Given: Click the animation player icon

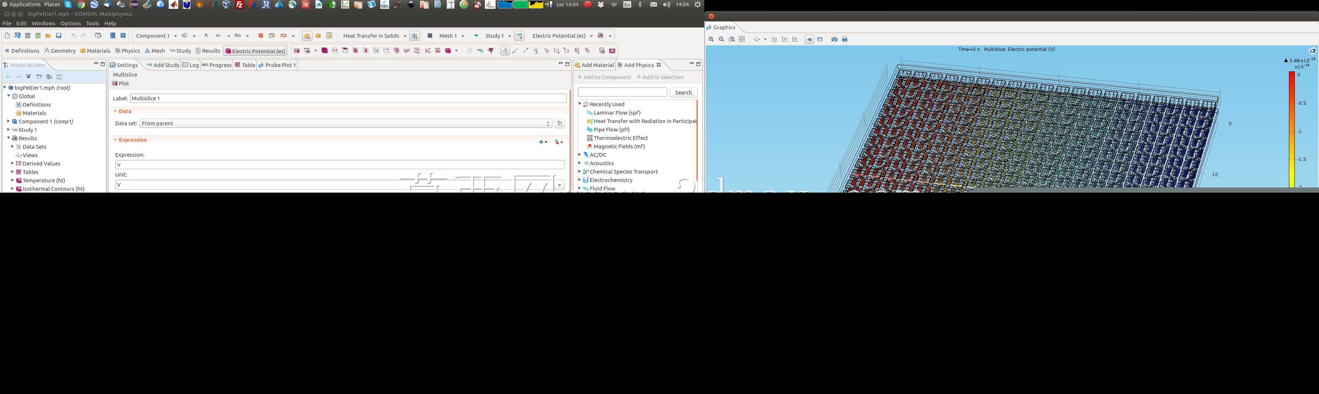Looking at the screenshot, I should pos(612,51).
